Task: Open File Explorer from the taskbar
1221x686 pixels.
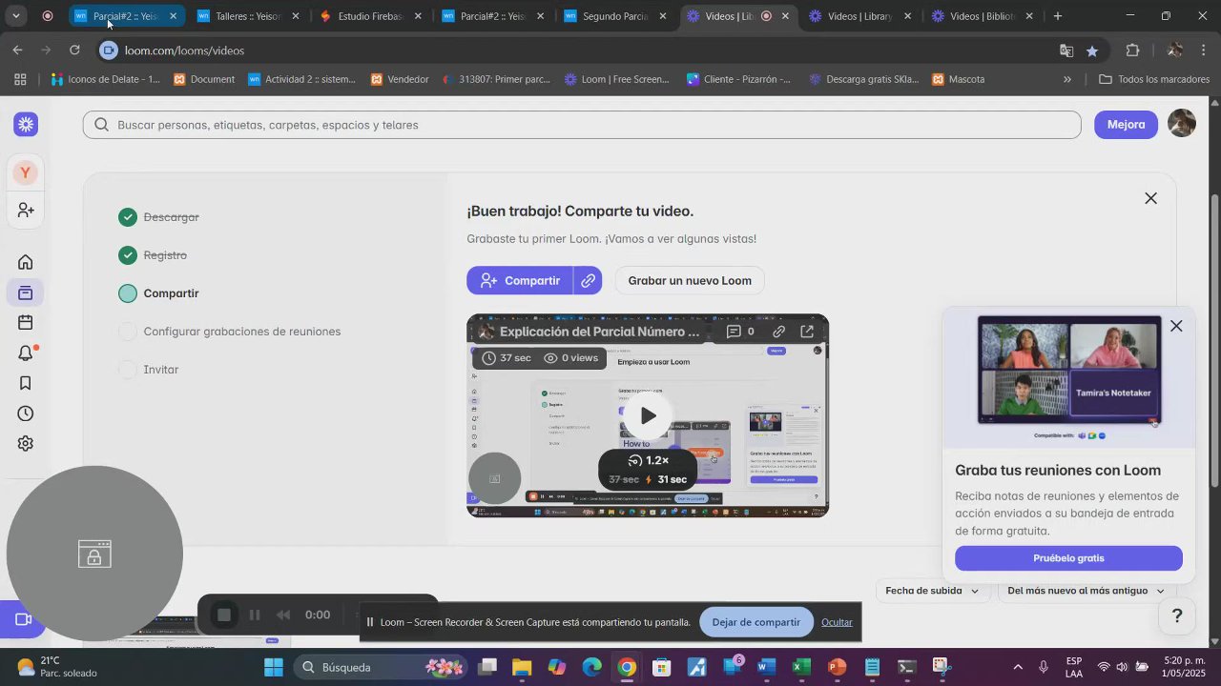Action: pyautogui.click(x=522, y=667)
